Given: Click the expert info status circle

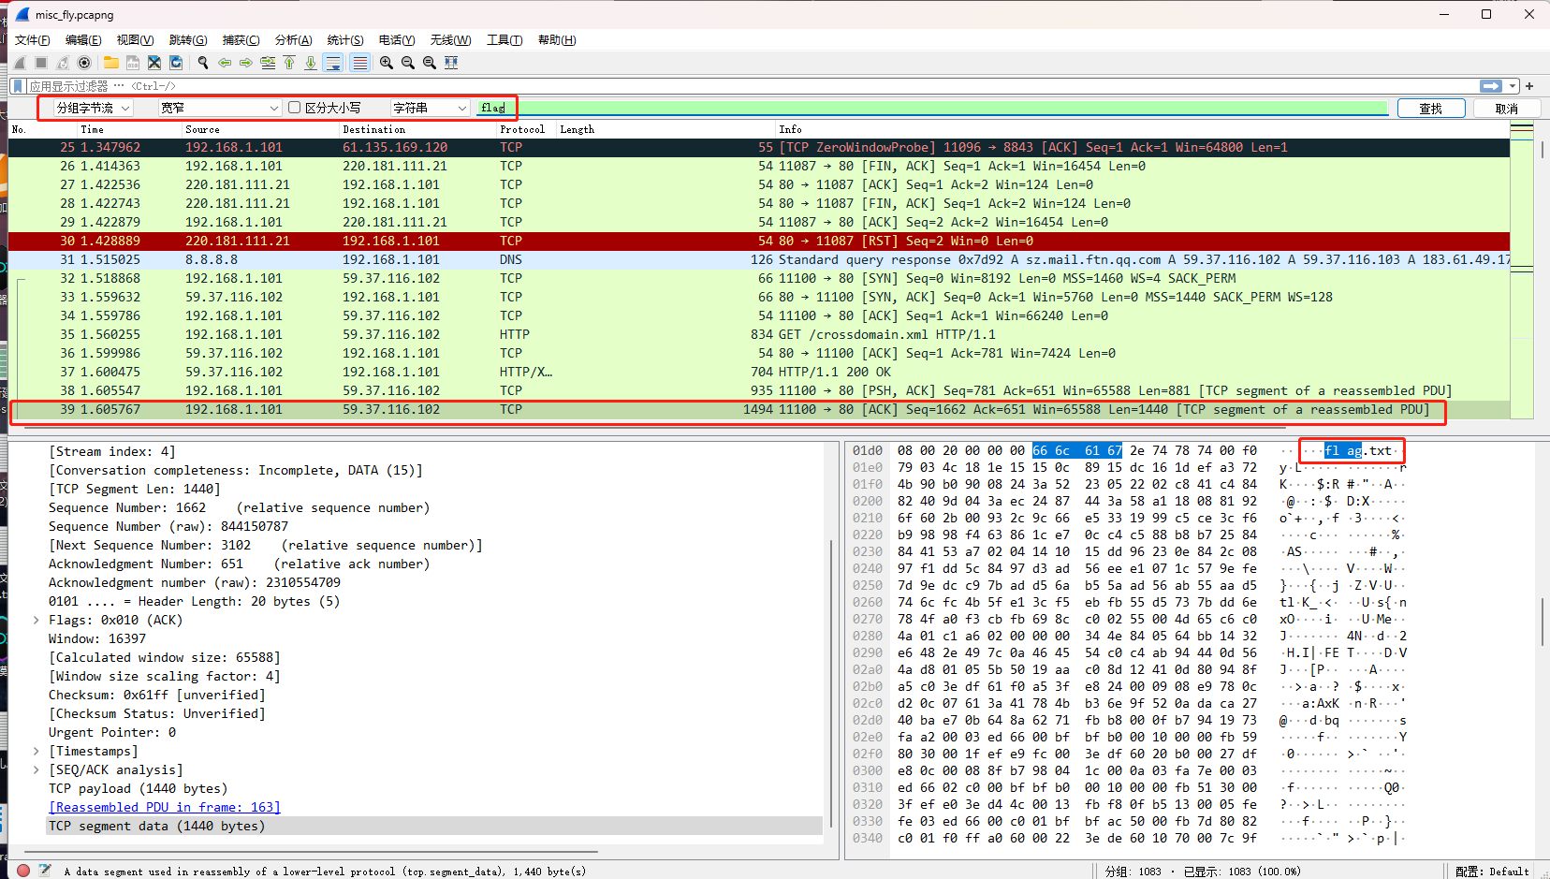Looking at the screenshot, I should [x=23, y=871].
